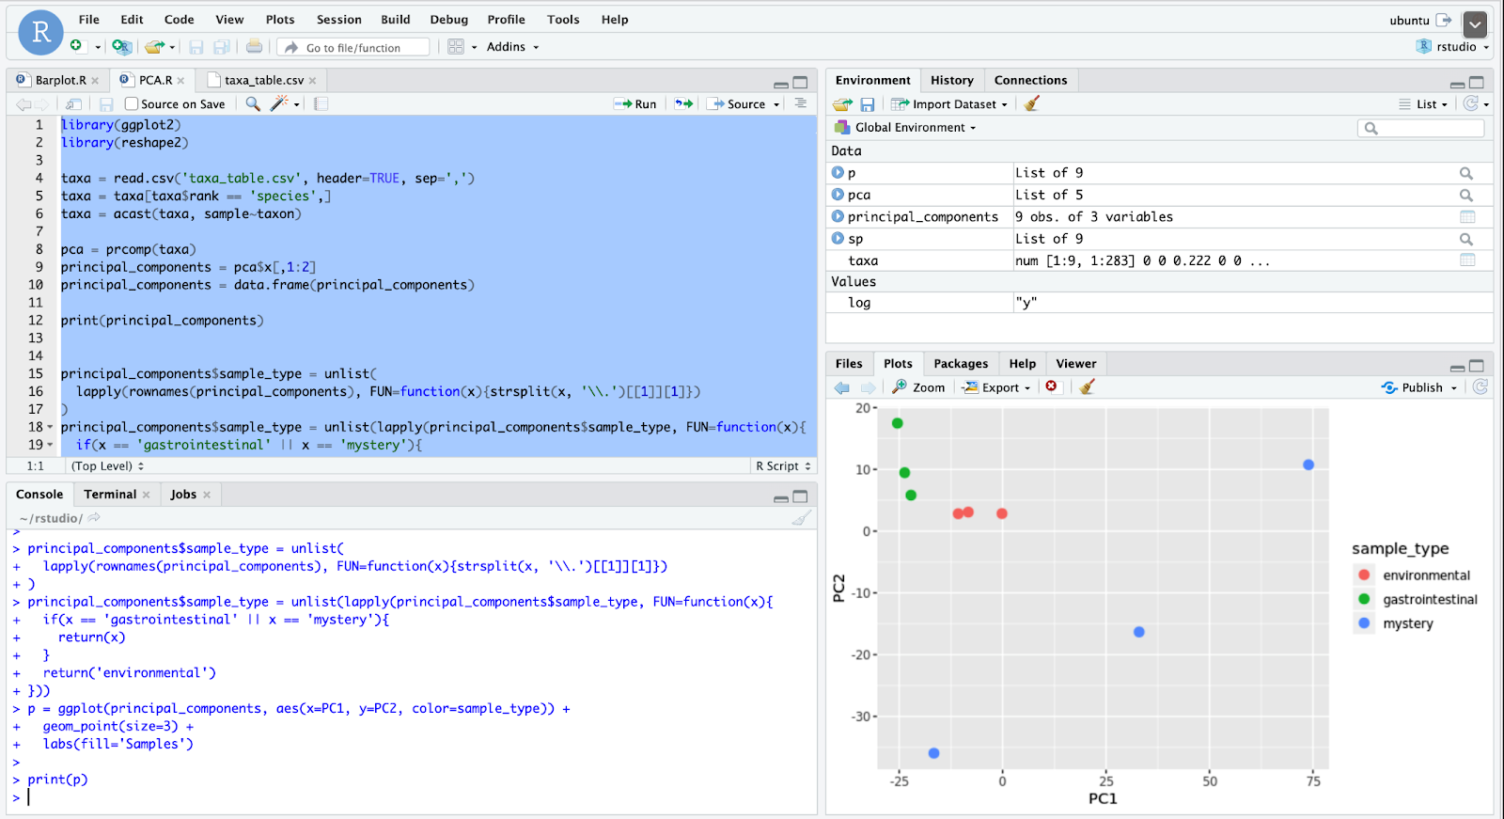Click in the Go to file/function field
Viewport: 1504px width, 819px height.
pos(353,47)
